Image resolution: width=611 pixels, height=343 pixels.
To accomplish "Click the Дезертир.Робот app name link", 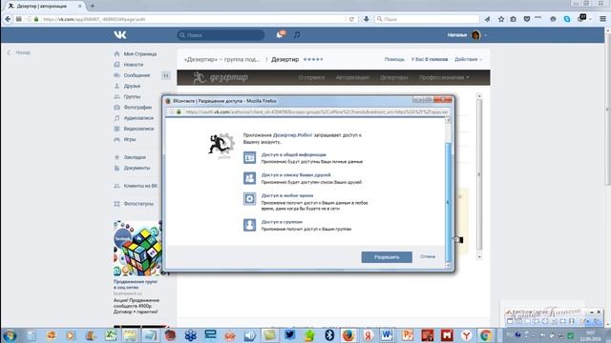I will click(293, 135).
